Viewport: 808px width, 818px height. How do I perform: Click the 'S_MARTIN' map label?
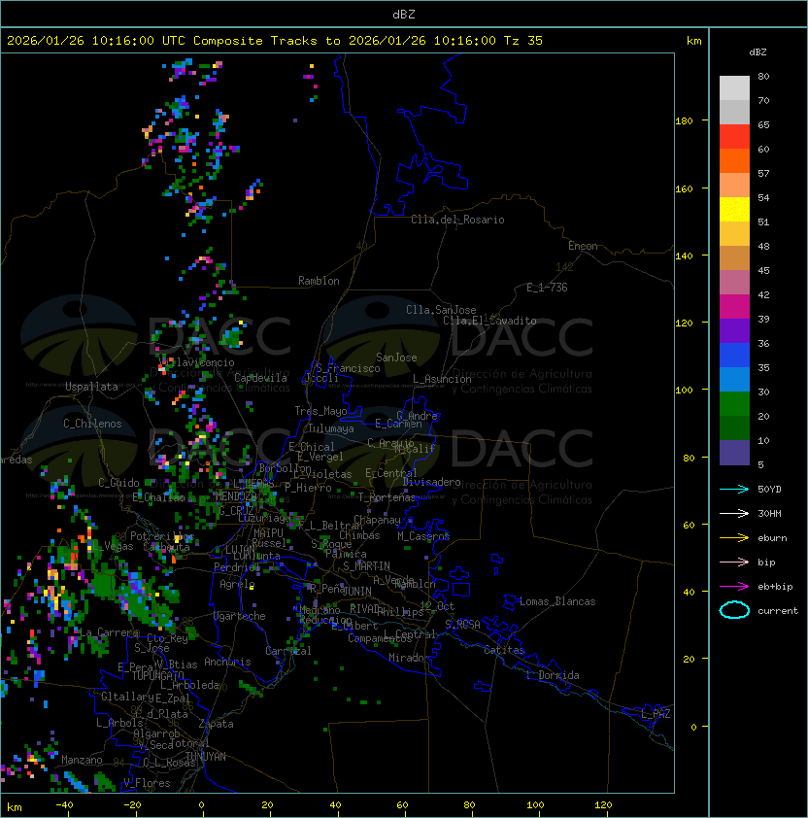point(366,566)
